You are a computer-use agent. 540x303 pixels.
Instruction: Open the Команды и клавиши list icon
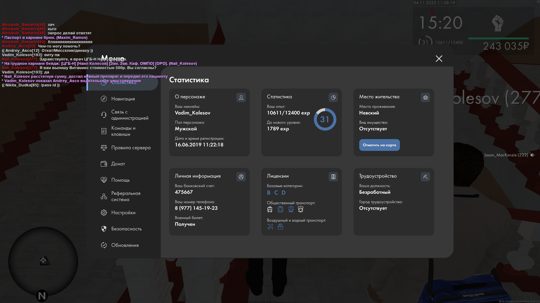click(104, 131)
